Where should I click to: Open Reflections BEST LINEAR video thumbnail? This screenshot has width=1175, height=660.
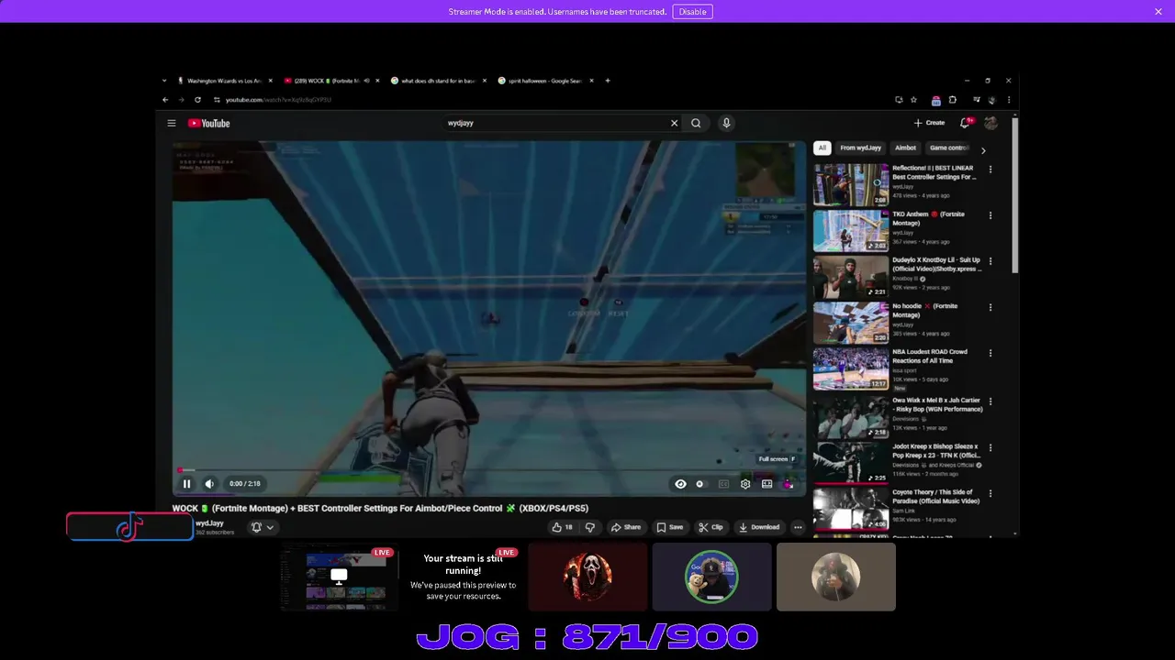pyautogui.click(x=851, y=184)
